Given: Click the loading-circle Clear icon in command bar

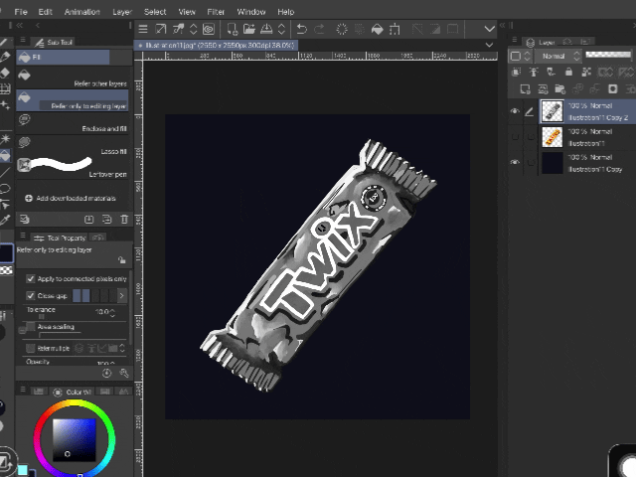Looking at the screenshot, I should 342,29.
